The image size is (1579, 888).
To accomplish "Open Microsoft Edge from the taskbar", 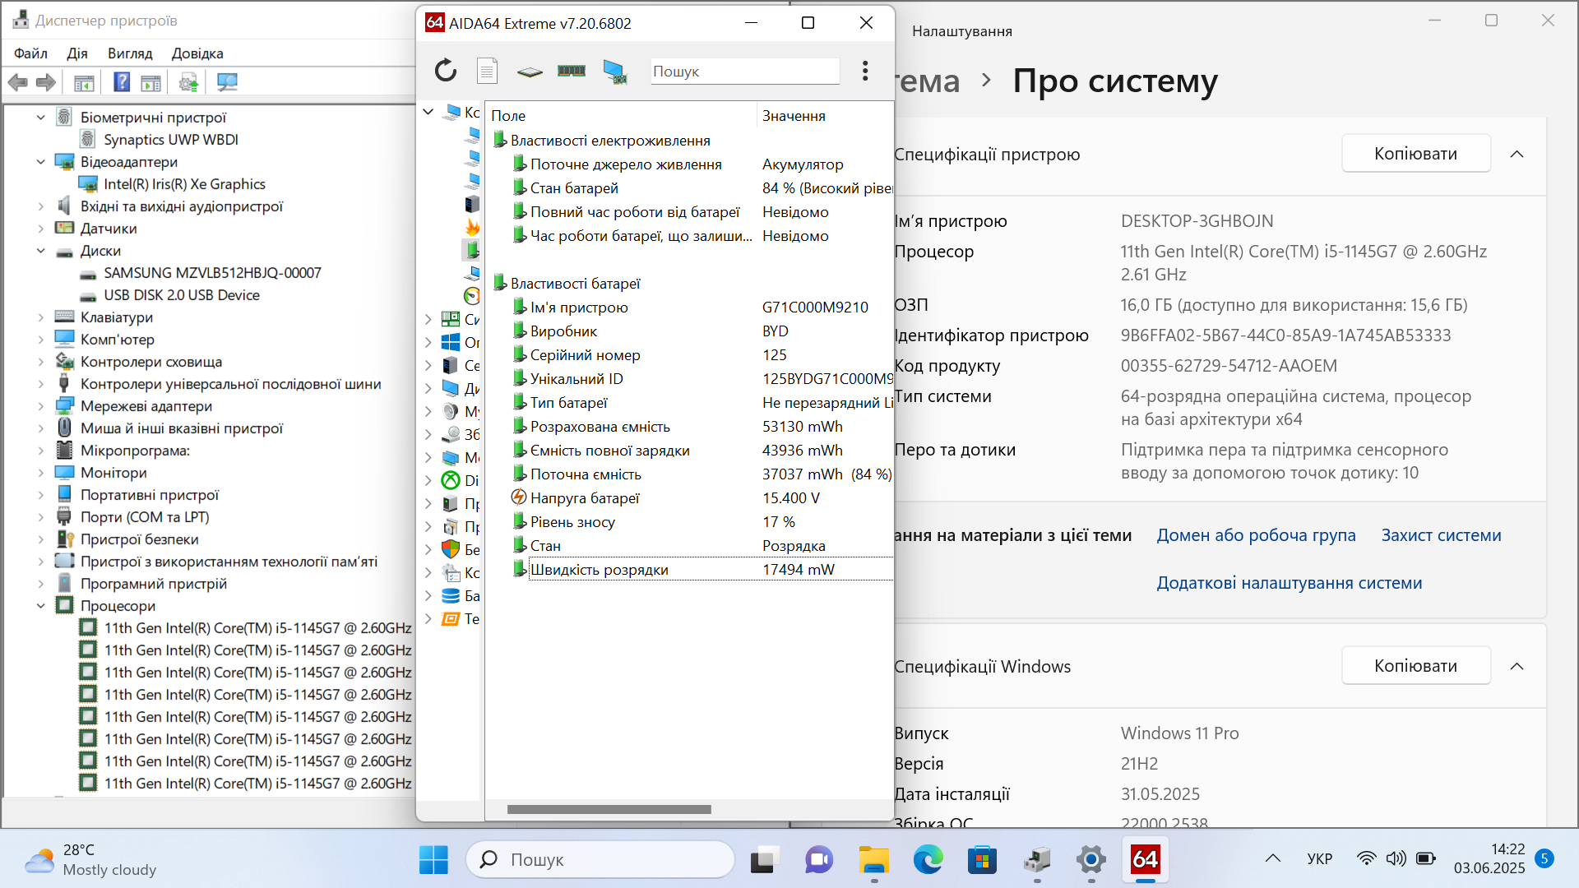I will [928, 859].
